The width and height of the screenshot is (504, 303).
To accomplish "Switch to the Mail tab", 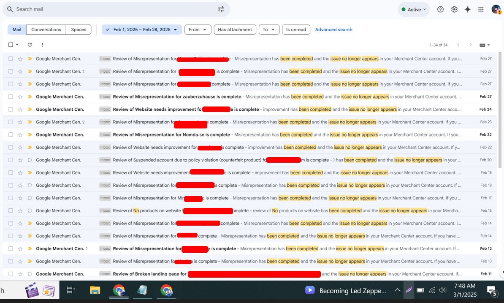I will click(x=17, y=30).
